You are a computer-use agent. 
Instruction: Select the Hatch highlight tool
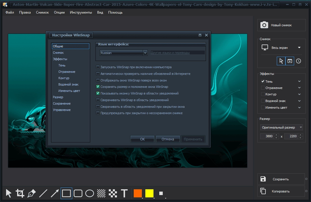(x=101, y=193)
